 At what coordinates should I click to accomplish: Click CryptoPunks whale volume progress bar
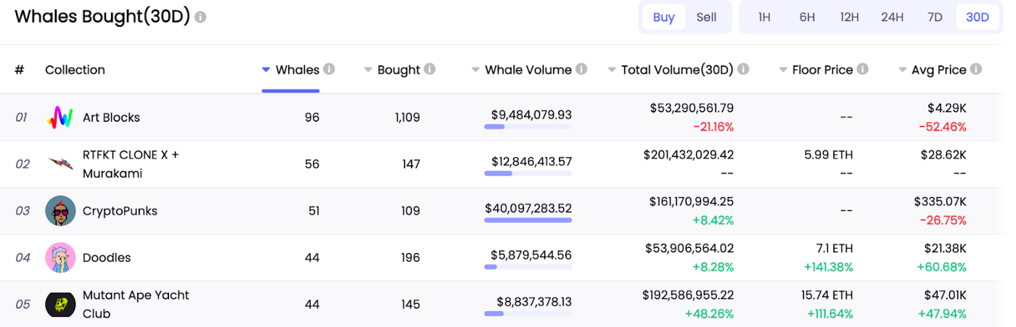[528, 220]
